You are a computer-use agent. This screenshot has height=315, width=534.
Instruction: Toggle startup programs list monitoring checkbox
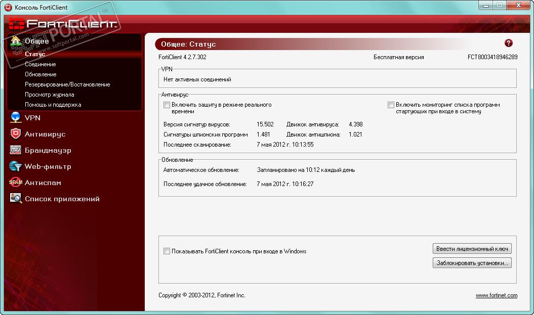391,105
